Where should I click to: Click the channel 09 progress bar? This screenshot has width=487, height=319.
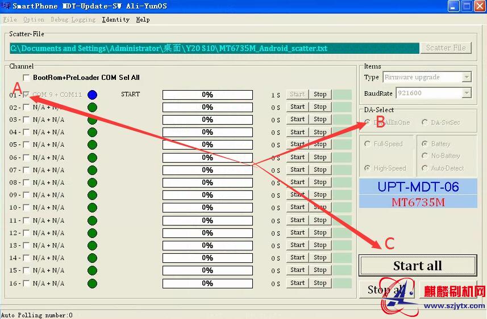(x=207, y=195)
